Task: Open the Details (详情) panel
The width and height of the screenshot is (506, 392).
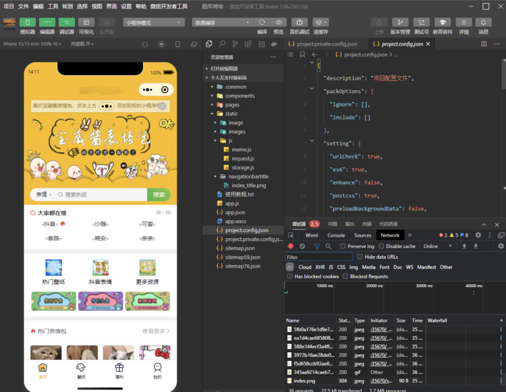Action: point(464,23)
